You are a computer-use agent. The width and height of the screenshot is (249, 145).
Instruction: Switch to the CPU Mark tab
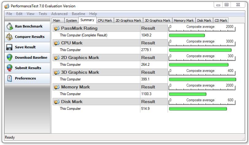tap(105, 20)
